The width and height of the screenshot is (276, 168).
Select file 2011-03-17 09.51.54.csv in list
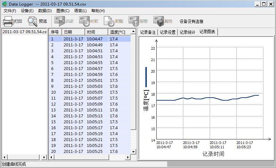pyautogui.click(x=24, y=32)
